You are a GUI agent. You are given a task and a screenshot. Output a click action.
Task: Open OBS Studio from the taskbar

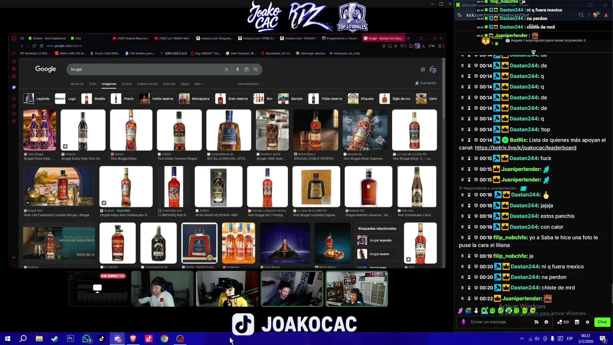180,339
